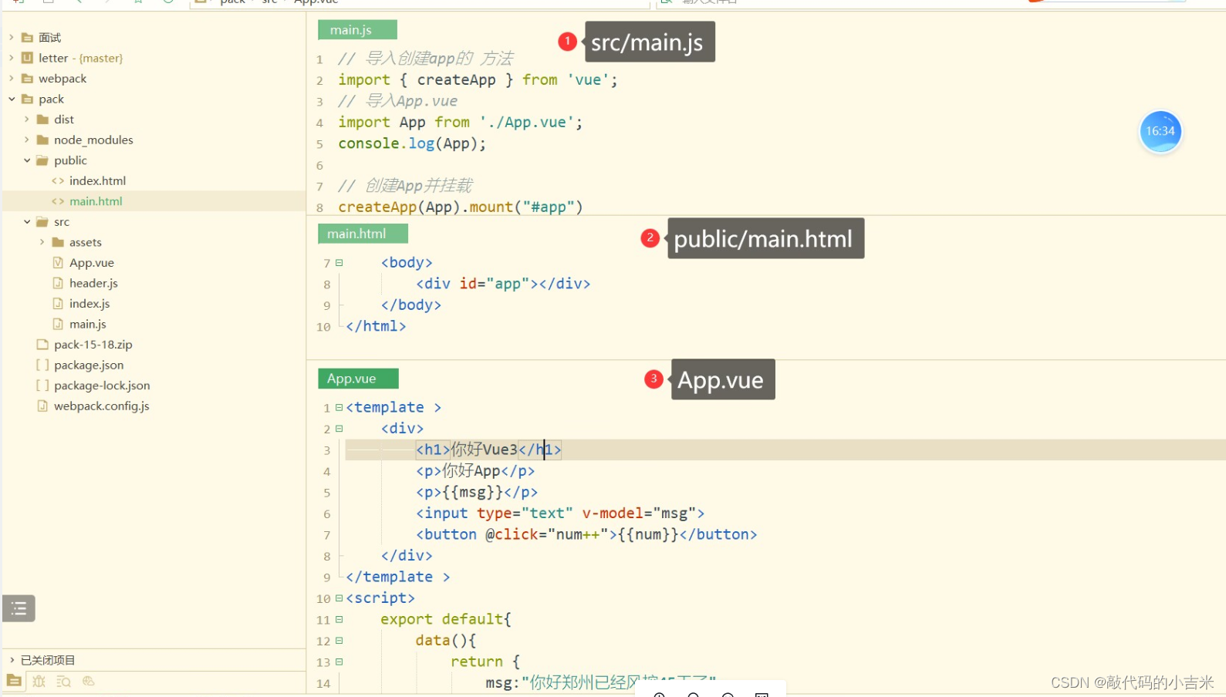Screen dimensions: 1226x697
Task: Click the msg: string on line 14
Action: [600, 682]
